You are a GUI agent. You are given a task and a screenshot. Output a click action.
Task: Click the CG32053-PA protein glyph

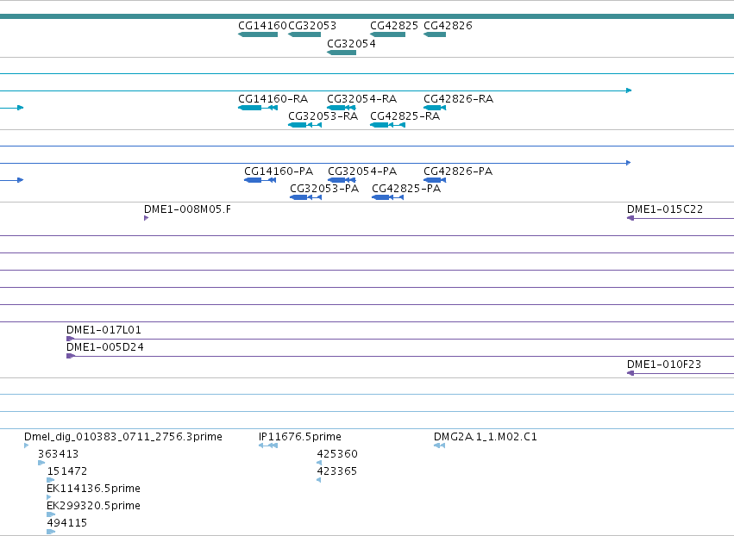click(x=305, y=197)
